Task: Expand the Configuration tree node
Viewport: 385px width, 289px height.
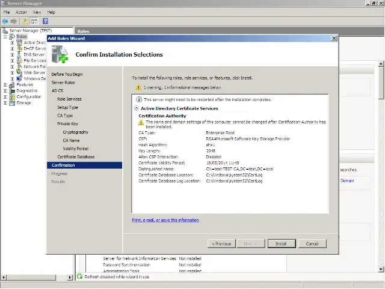Action: [5, 97]
